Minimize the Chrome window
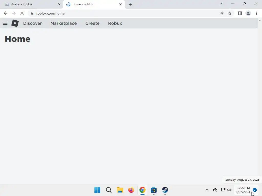Viewport: 262px width, 196px height. pos(232,4)
